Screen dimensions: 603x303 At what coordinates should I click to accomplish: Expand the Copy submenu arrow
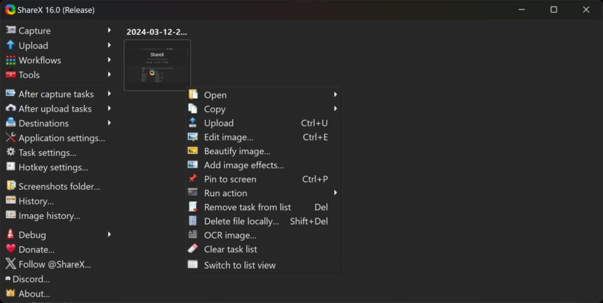point(335,109)
